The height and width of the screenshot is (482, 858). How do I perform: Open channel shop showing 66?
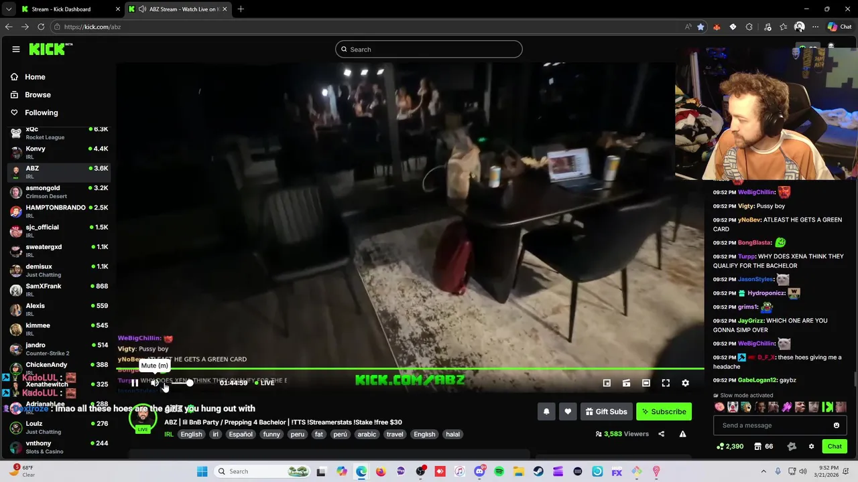[763, 447]
